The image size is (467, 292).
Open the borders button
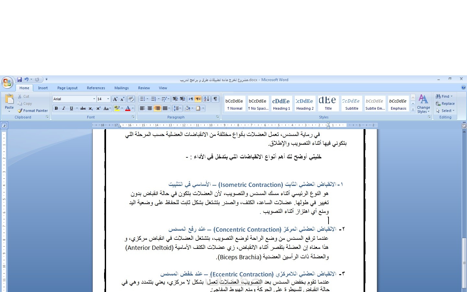coord(198,108)
